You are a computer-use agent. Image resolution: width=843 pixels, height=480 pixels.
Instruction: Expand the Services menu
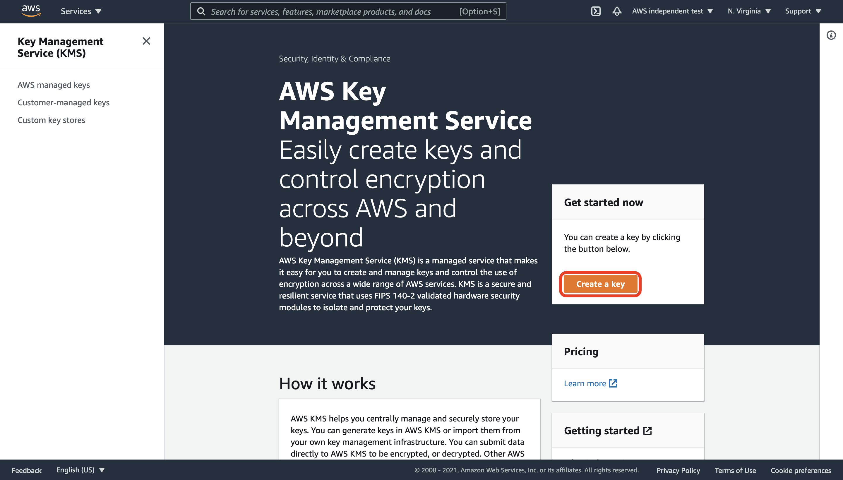click(x=80, y=11)
